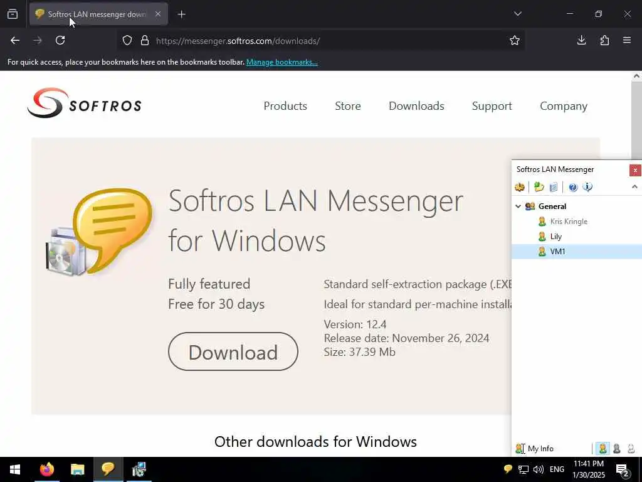Click the network icon in system tray
Screen dimensions: 642x482
tap(524, 469)
